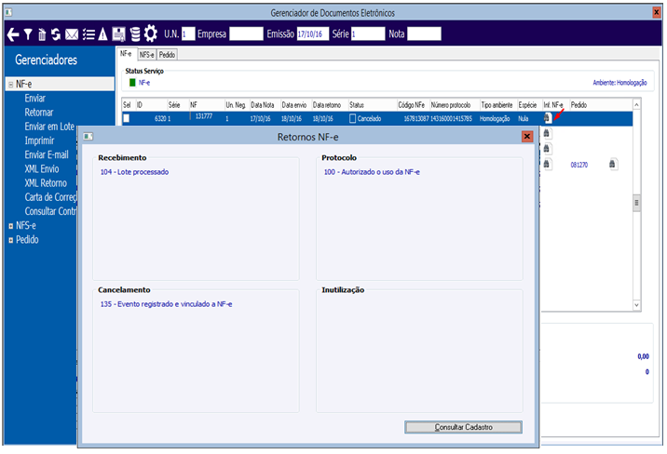Click the Nota input field
667x454 pixels.
click(x=424, y=34)
